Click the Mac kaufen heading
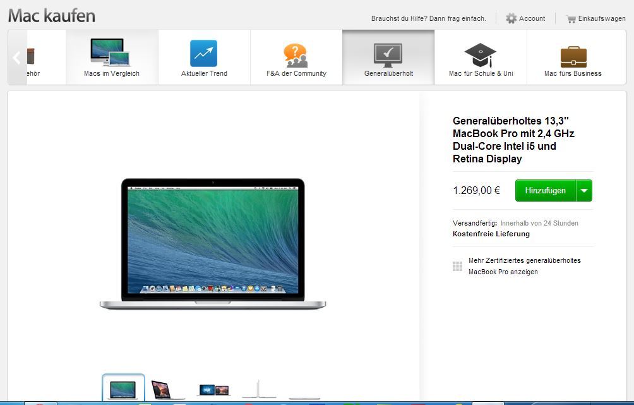Screen dimensions: 634x405 (52, 16)
